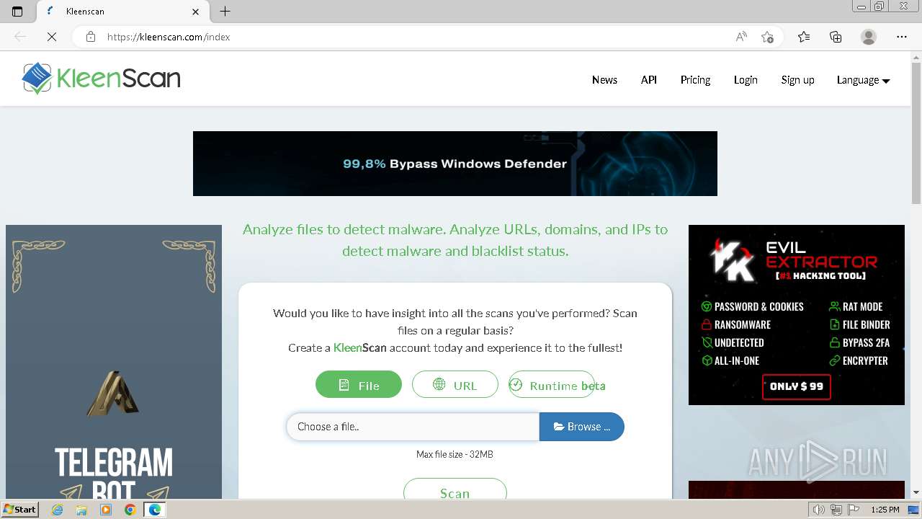Click the Edge taskbar icon

pos(155,510)
